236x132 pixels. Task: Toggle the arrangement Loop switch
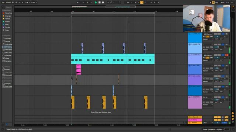coord(142,3)
